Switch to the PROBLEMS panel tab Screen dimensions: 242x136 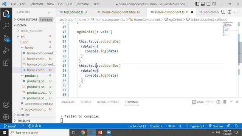(67, 102)
